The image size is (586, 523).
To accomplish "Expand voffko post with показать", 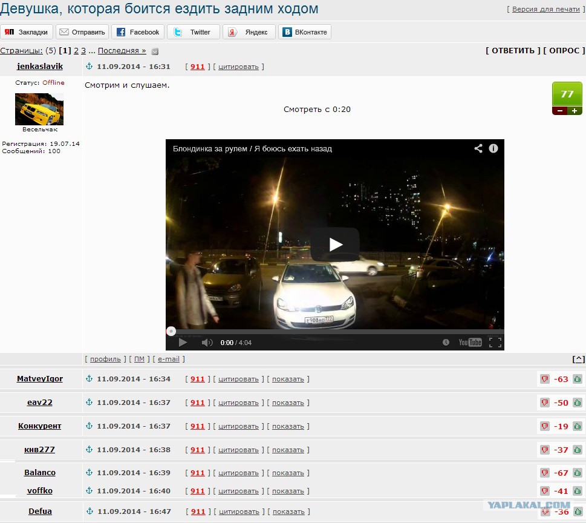I will (288, 491).
